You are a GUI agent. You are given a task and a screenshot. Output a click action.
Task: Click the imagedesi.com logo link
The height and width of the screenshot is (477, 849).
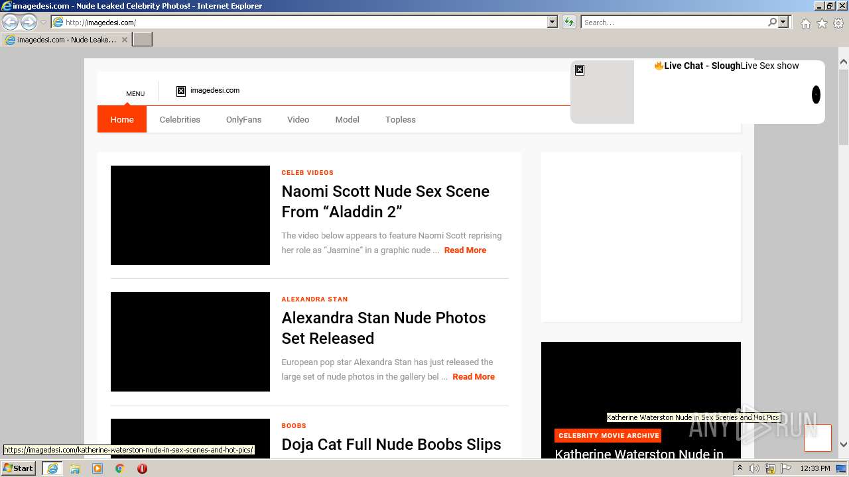click(208, 91)
